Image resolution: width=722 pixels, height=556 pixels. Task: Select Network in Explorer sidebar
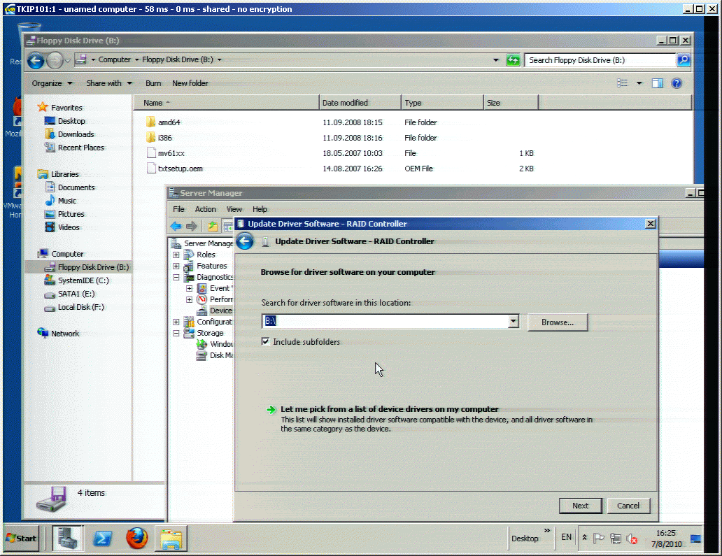tap(64, 333)
